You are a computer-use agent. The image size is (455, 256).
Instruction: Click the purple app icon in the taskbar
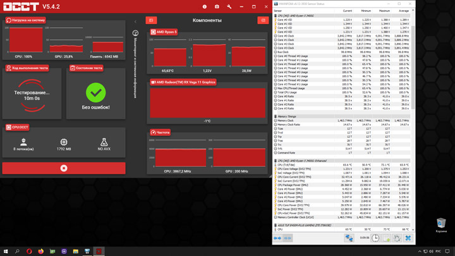point(64,251)
